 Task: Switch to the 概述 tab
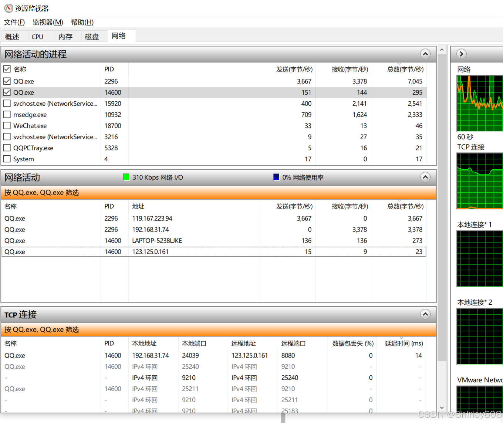pyautogui.click(x=12, y=37)
